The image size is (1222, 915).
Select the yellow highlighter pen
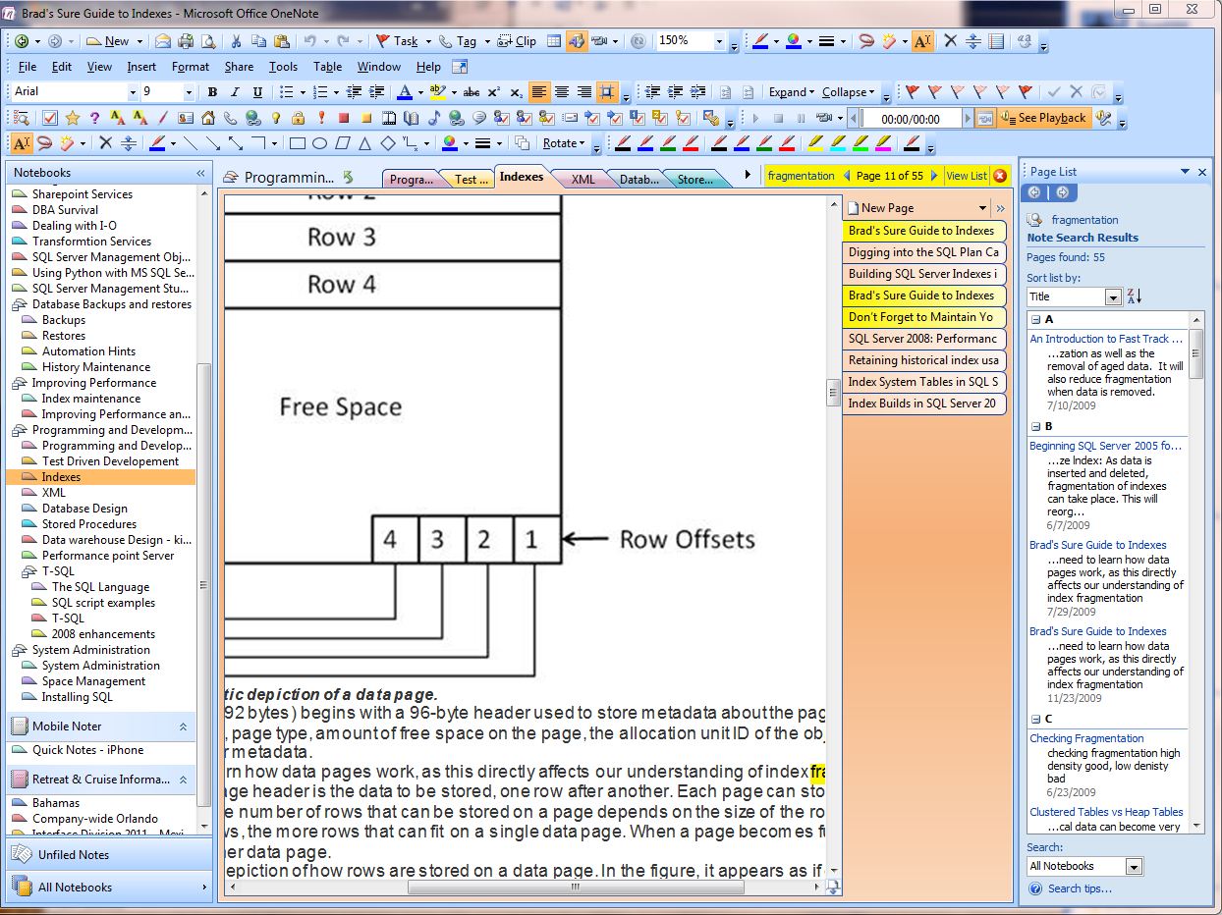814,143
